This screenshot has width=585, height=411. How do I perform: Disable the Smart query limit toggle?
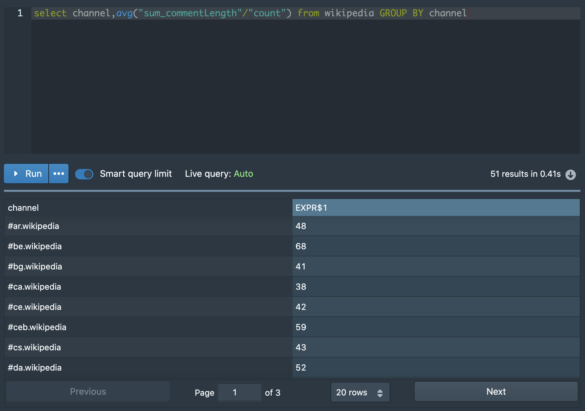pos(84,174)
